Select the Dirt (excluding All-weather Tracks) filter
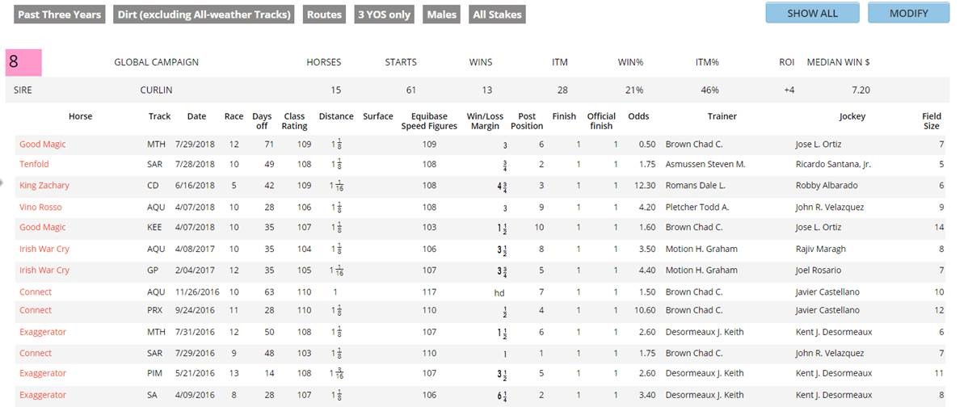Viewport: 968px width, 407px height. click(x=204, y=15)
